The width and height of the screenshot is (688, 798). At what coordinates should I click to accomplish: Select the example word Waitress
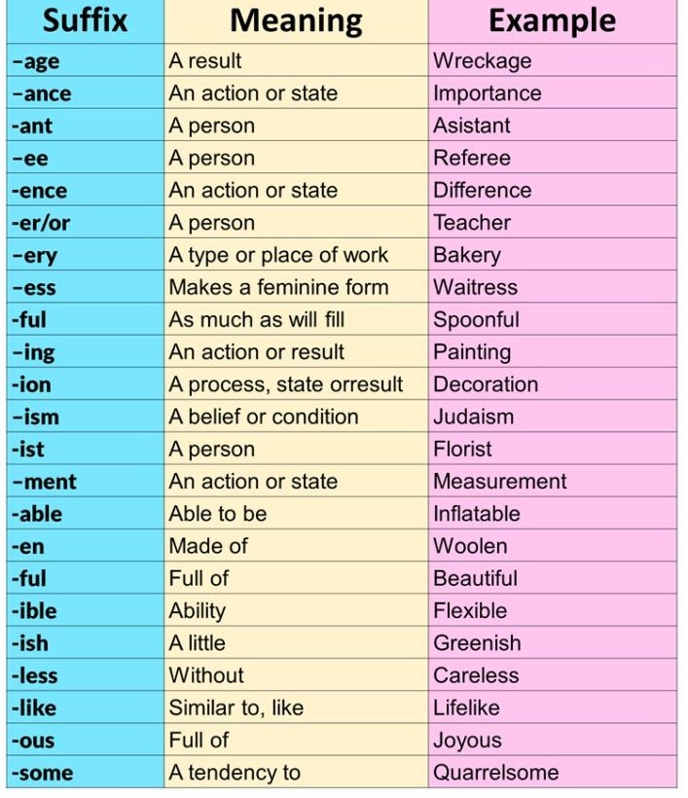click(475, 287)
